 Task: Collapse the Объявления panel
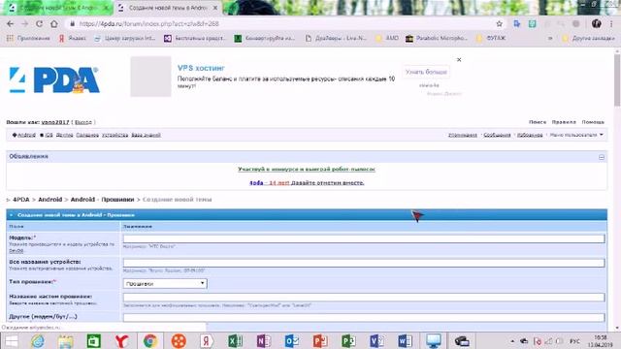pos(602,157)
